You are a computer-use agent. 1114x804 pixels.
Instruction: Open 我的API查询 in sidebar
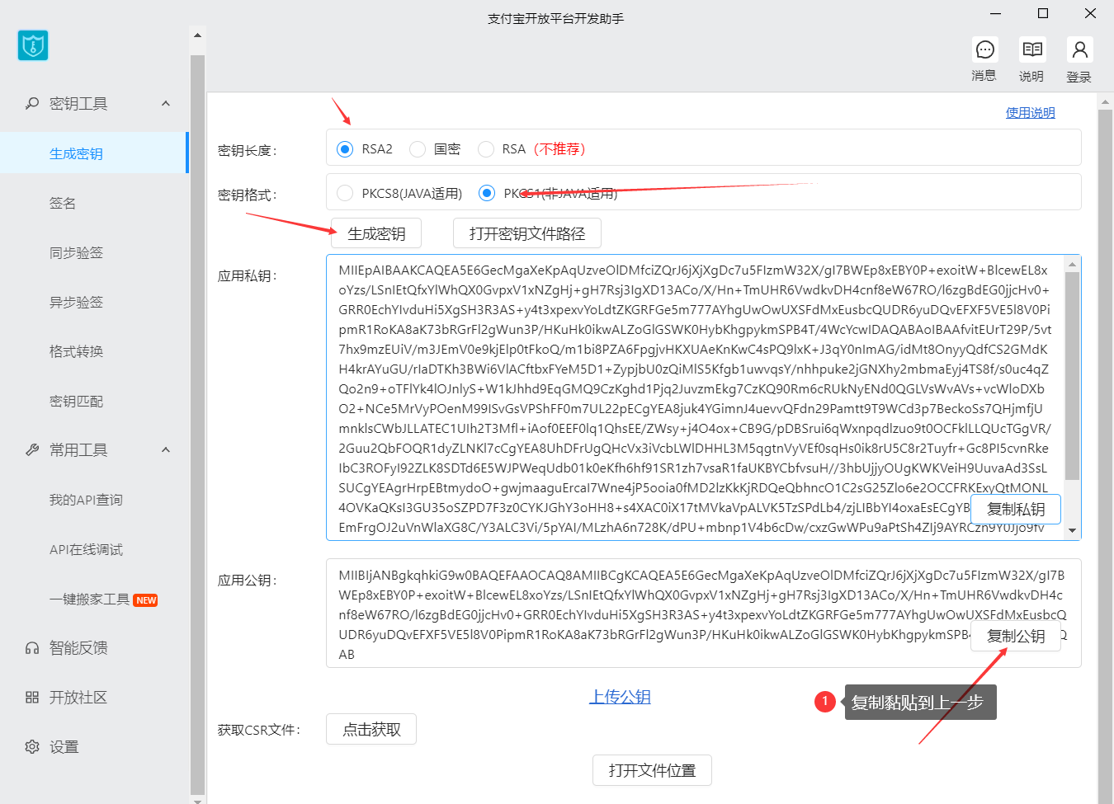(86, 500)
